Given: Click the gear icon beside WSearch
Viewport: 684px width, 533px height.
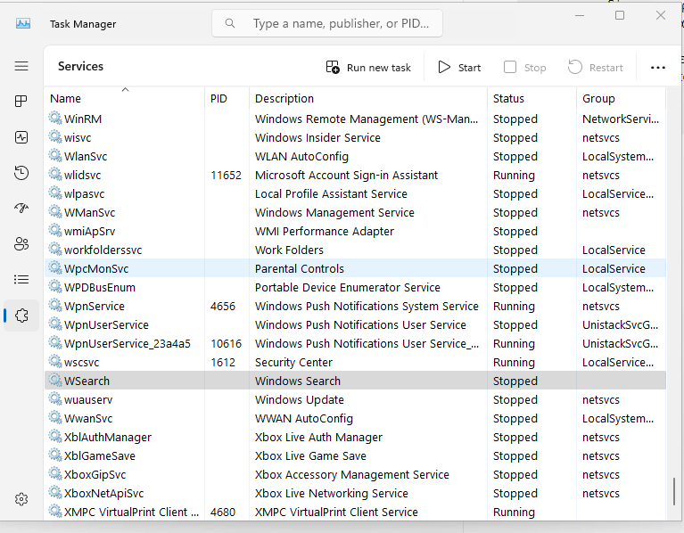Looking at the screenshot, I should tap(55, 380).
